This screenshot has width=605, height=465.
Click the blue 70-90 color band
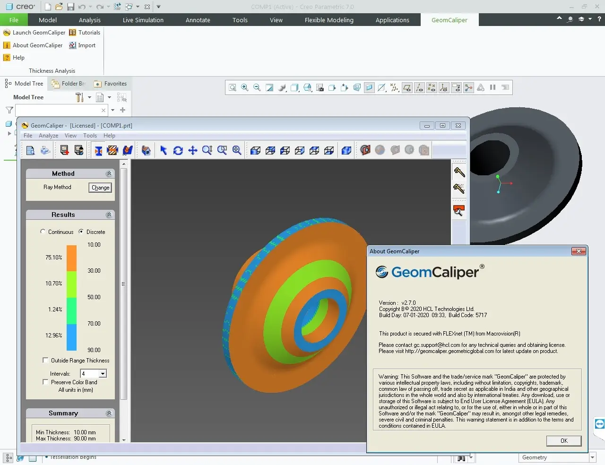[71, 337]
